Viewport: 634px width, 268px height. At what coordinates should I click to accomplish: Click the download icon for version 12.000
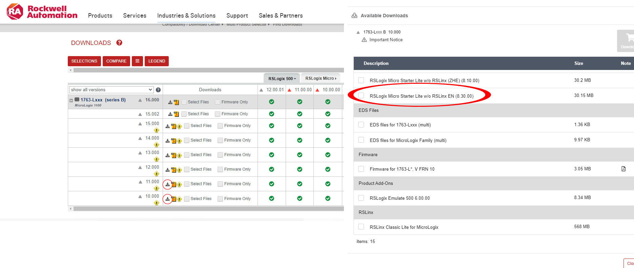pyautogui.click(x=167, y=170)
